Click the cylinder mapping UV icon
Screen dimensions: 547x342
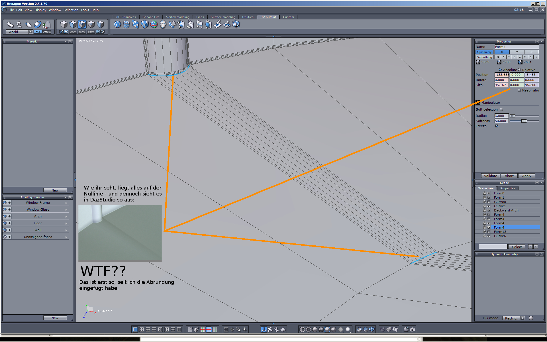(x=126, y=25)
